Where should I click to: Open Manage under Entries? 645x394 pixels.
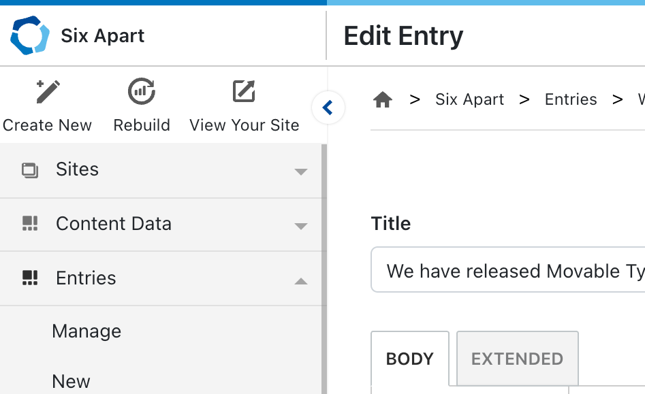pos(86,331)
